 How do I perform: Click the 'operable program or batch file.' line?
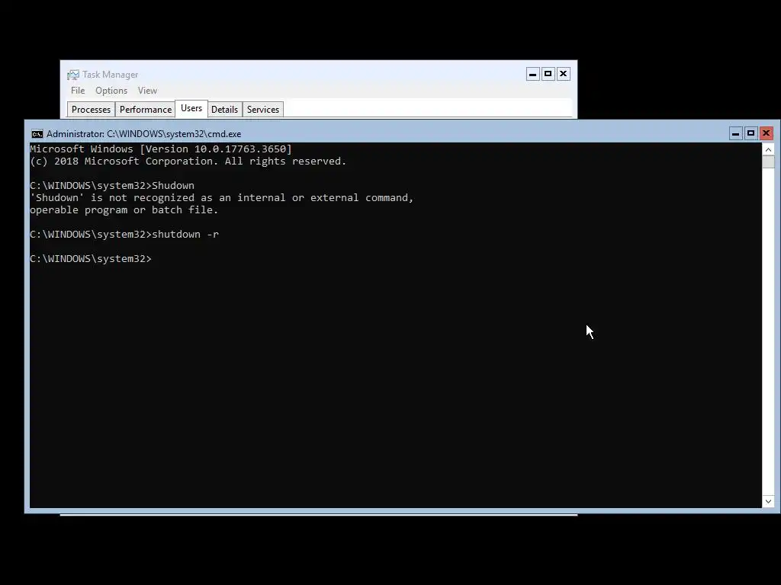[x=124, y=210]
